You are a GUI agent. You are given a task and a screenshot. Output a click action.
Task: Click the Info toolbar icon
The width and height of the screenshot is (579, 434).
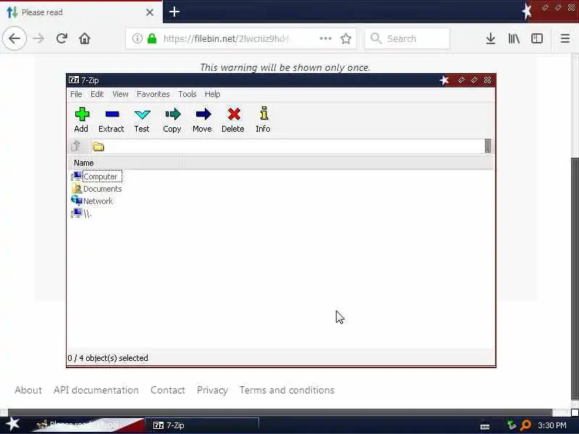point(263,119)
